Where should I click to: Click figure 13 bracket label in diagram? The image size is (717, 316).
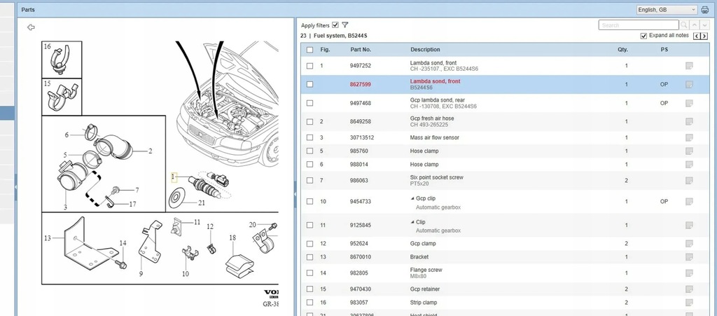[48, 238]
